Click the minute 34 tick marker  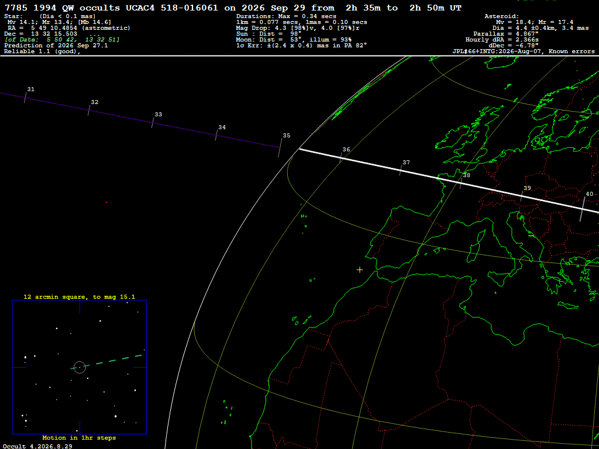[x=216, y=136]
